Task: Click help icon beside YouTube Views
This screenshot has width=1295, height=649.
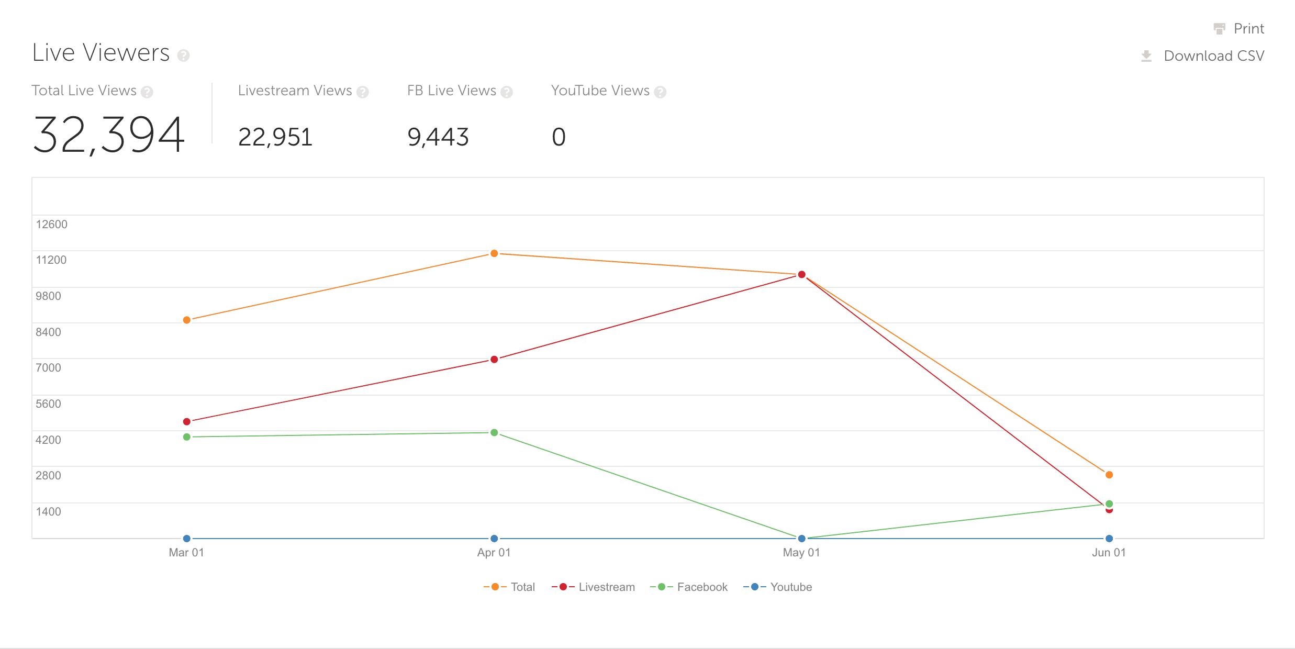Action: [660, 92]
